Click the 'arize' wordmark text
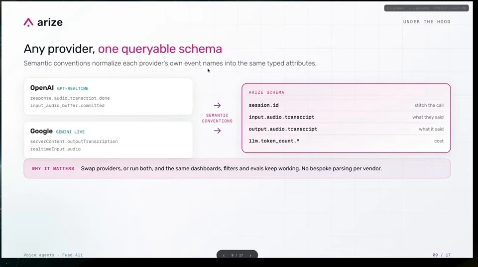This screenshot has width=478, height=267. (x=50, y=22)
